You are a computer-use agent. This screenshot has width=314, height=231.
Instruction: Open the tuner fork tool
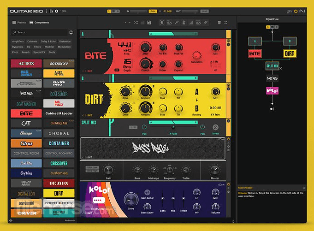point(177,23)
